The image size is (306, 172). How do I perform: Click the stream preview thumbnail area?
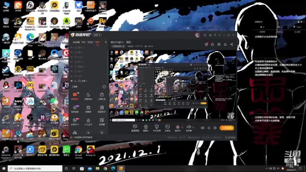click(x=173, y=86)
